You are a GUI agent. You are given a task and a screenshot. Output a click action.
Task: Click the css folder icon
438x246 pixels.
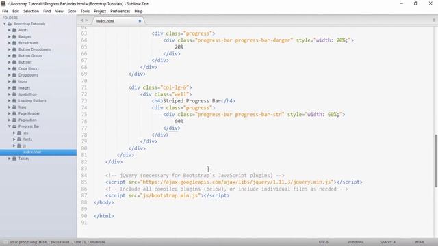point(19,133)
